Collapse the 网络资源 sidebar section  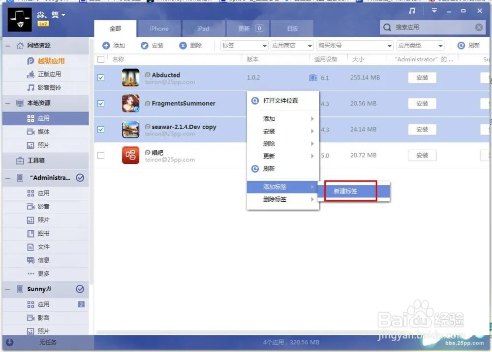coord(8,46)
